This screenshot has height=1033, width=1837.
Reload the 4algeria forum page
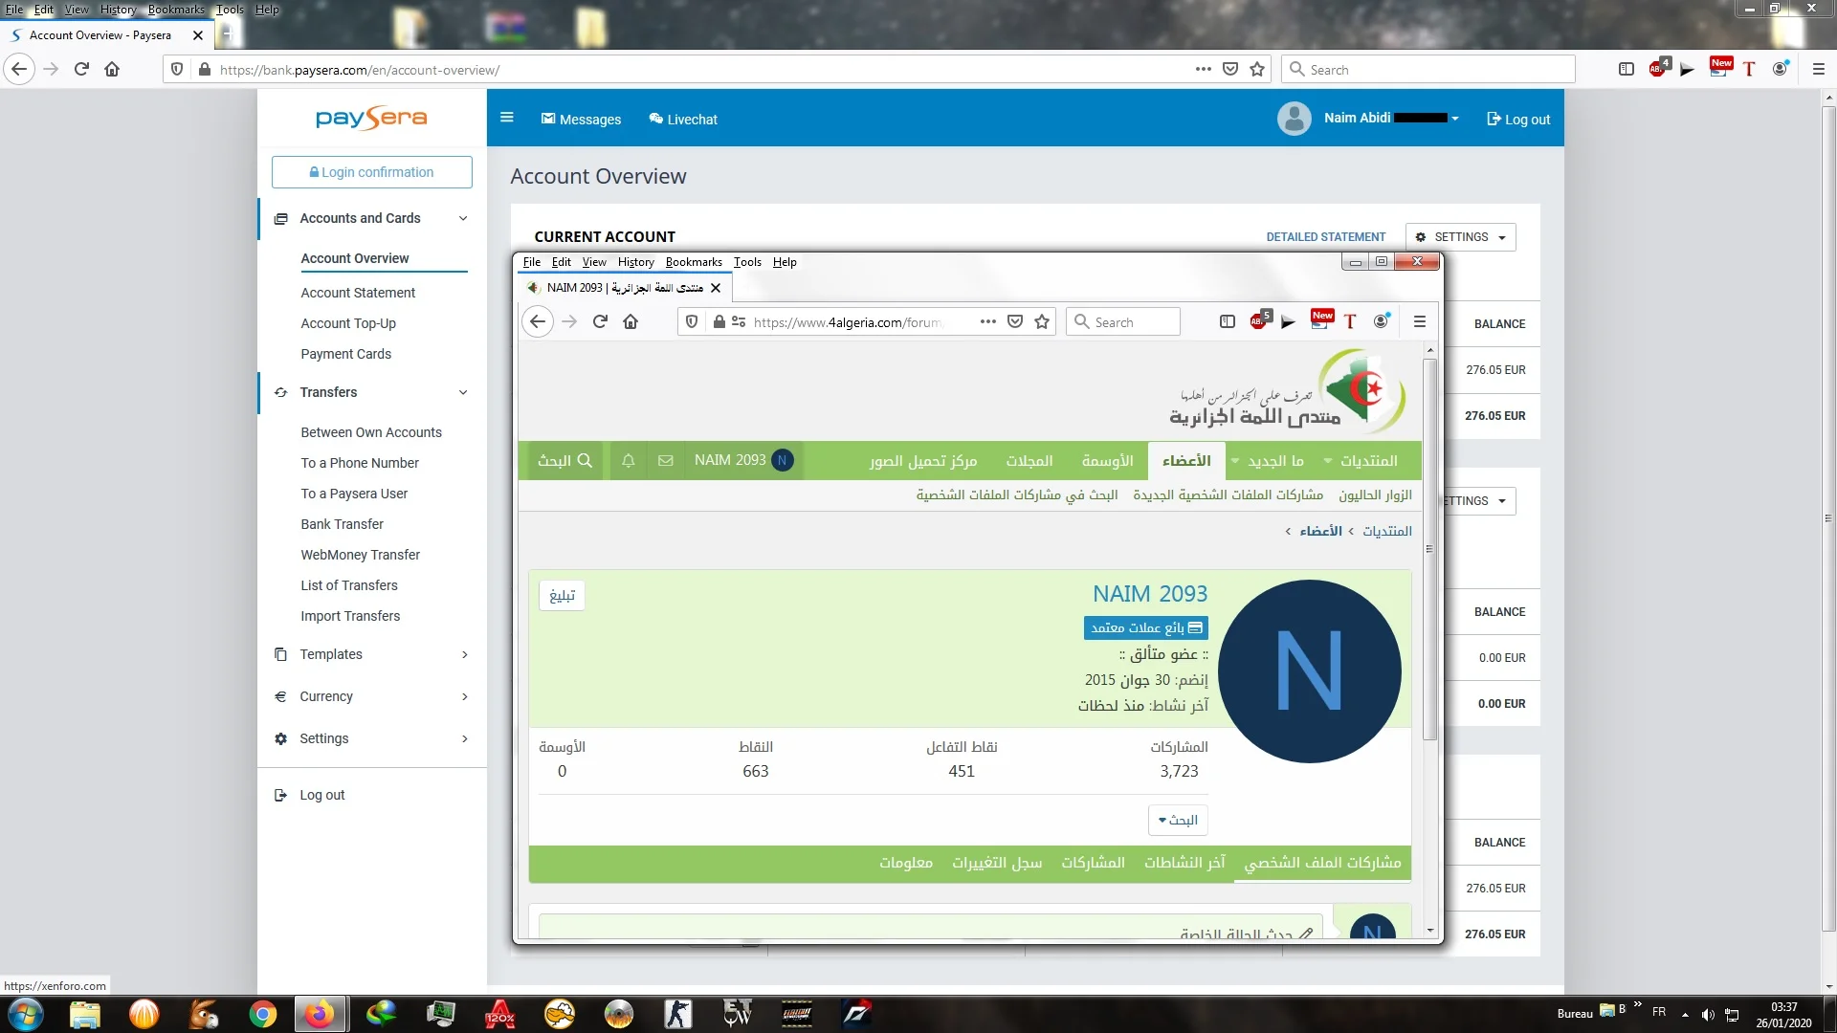pos(600,322)
